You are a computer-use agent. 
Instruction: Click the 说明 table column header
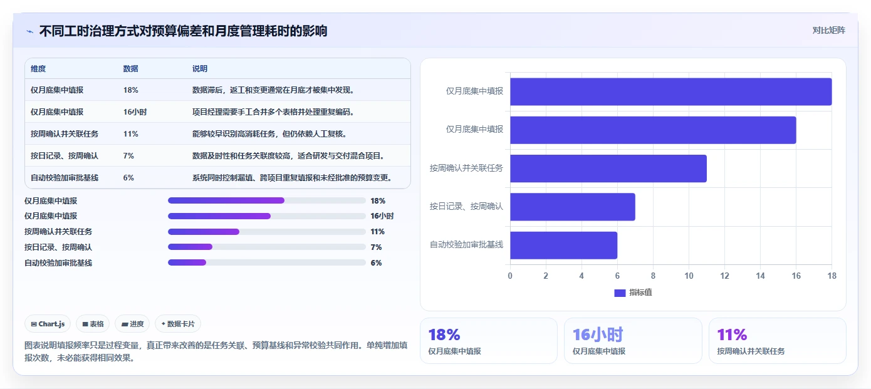(x=200, y=69)
